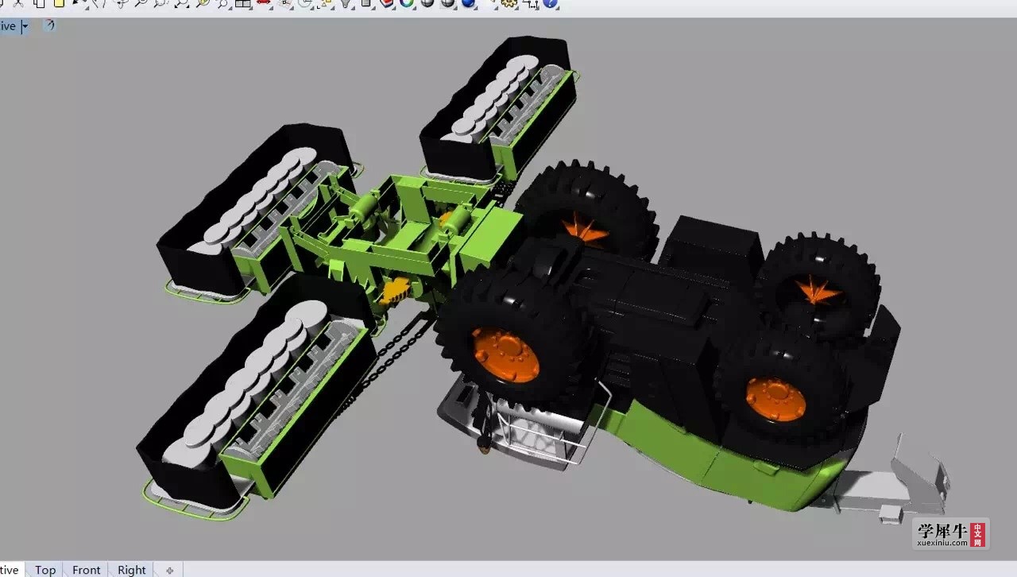The height and width of the screenshot is (577, 1017).
Task: Select the front orange wheel hub on the model
Action: tap(505, 354)
